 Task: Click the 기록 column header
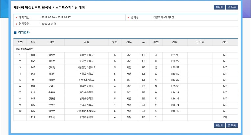175,42
